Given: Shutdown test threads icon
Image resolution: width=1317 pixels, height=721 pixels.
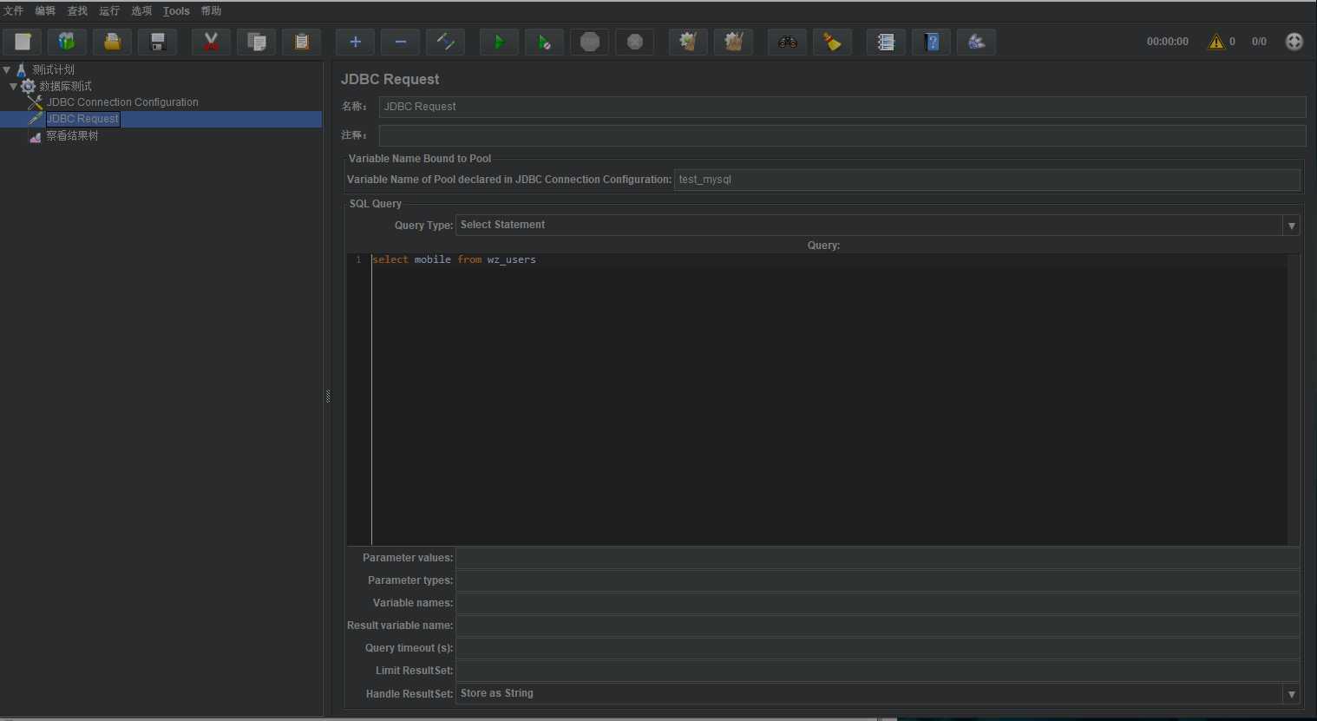Looking at the screenshot, I should pyautogui.click(x=634, y=42).
